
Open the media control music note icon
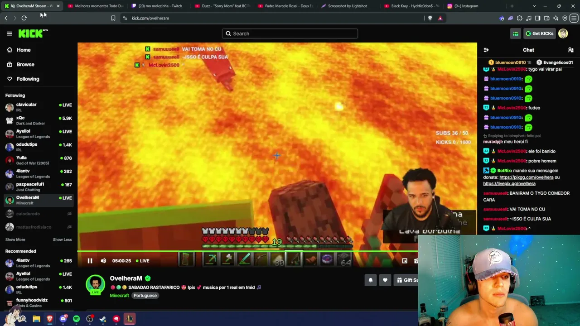pos(529,18)
